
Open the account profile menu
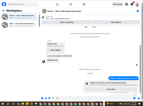pos(137,4)
